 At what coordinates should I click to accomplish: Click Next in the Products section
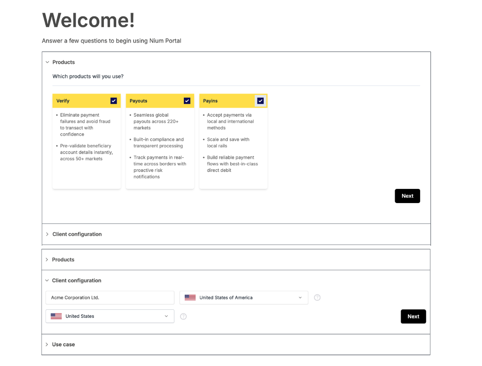coord(407,196)
